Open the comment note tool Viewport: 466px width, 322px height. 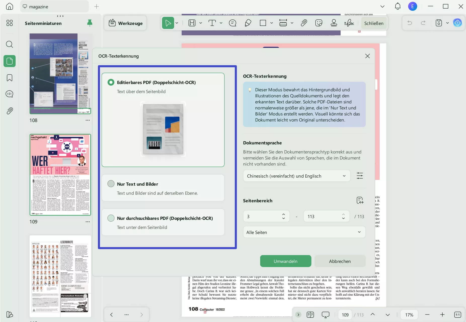[x=232, y=23]
